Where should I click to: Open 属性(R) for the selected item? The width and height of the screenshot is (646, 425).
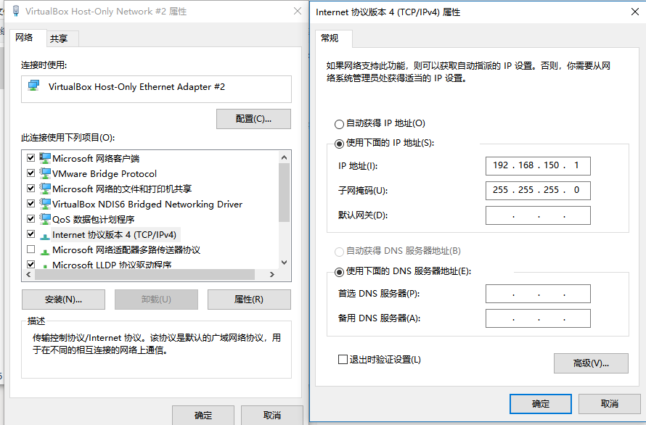[249, 300]
